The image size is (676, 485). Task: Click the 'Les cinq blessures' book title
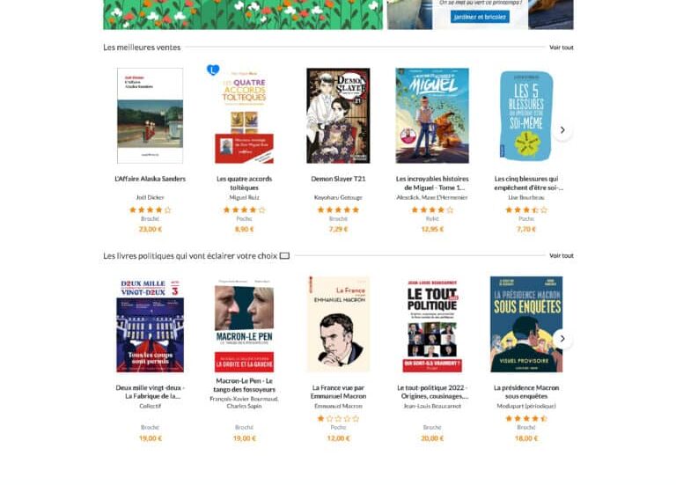(528, 183)
